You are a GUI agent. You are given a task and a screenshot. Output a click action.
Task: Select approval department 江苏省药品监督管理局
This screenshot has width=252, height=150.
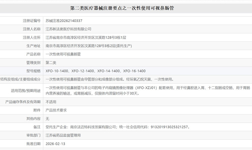(x=63, y=135)
